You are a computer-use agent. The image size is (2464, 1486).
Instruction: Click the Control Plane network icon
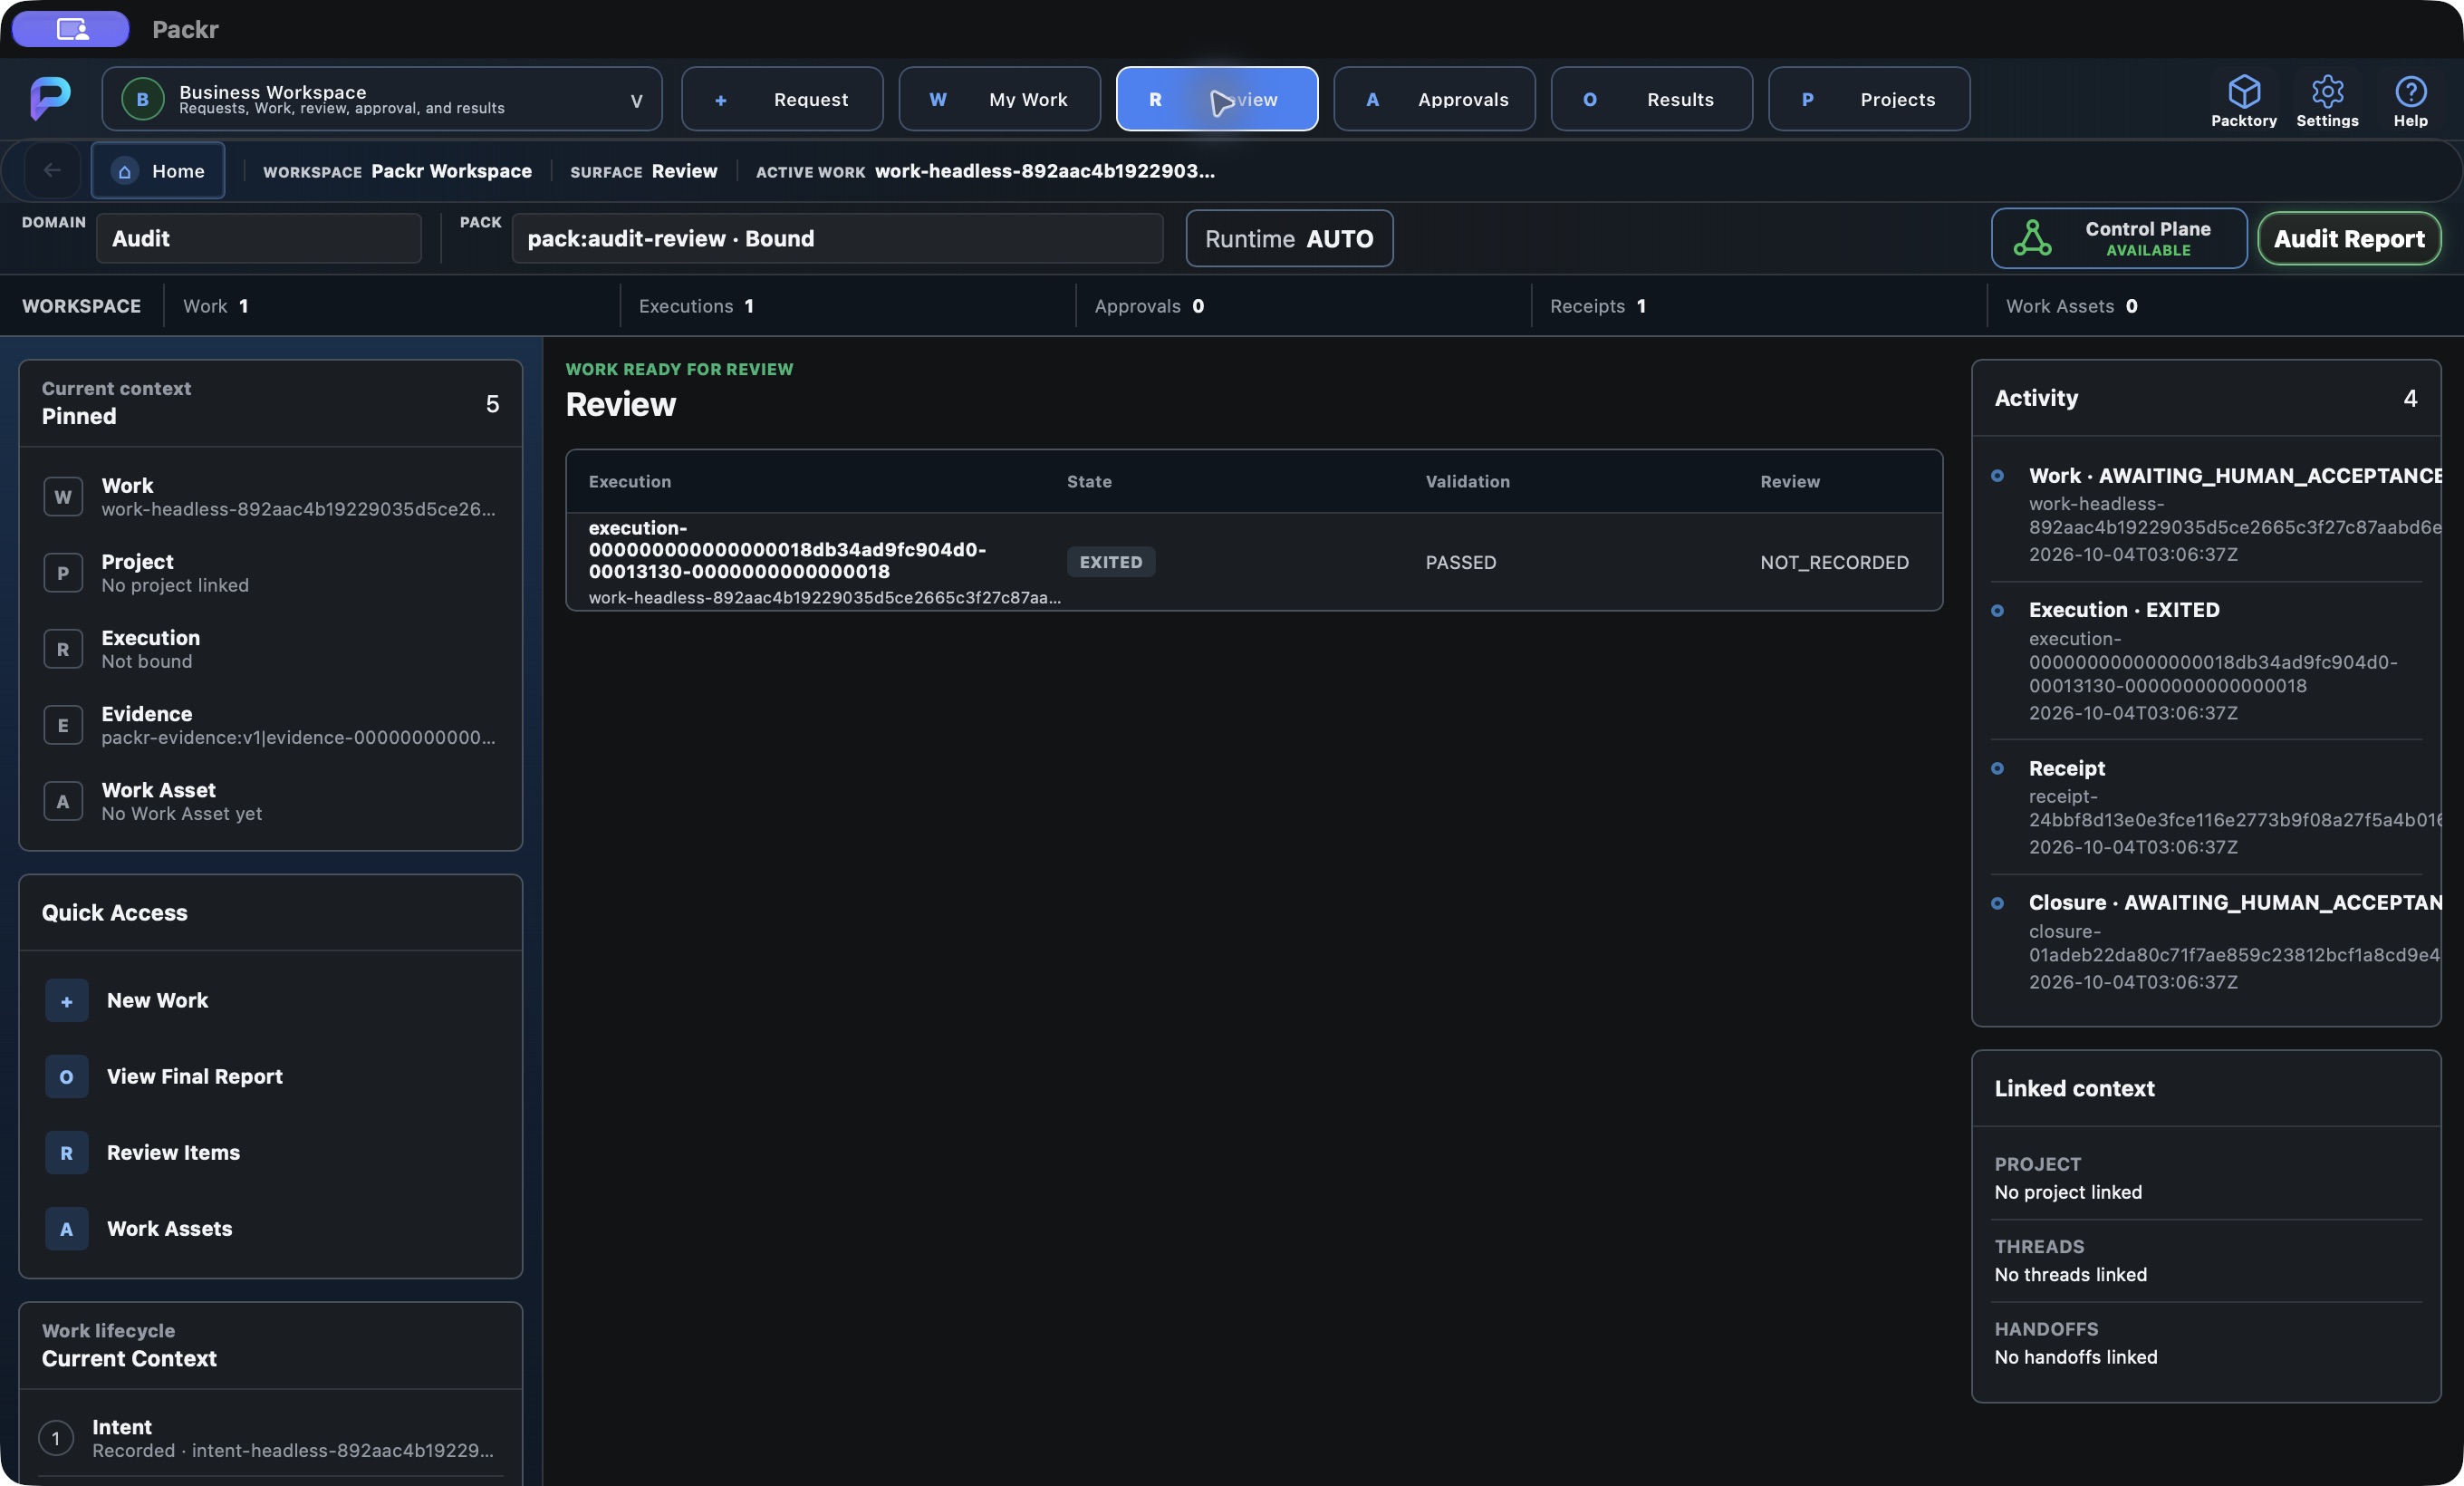2032,238
